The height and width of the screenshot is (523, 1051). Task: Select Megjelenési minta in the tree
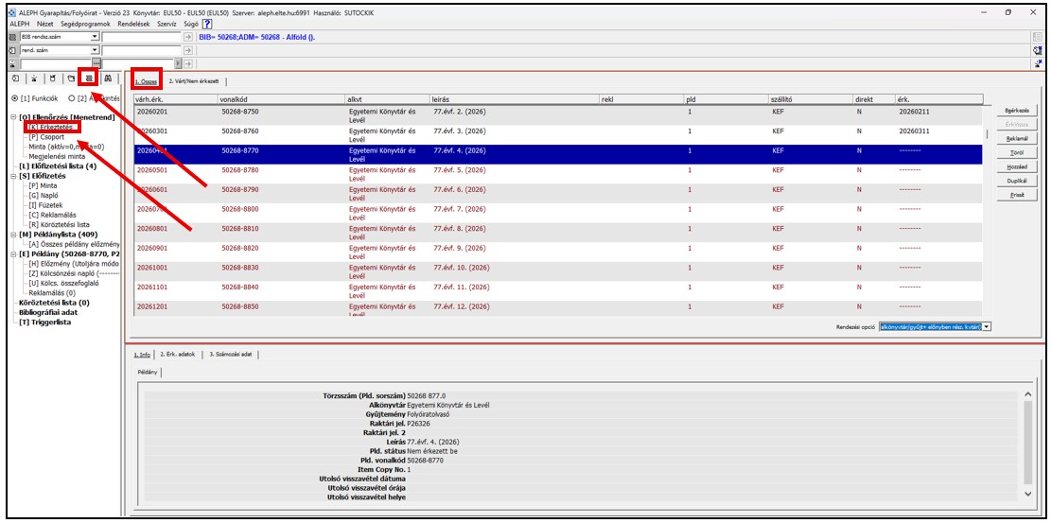point(57,156)
